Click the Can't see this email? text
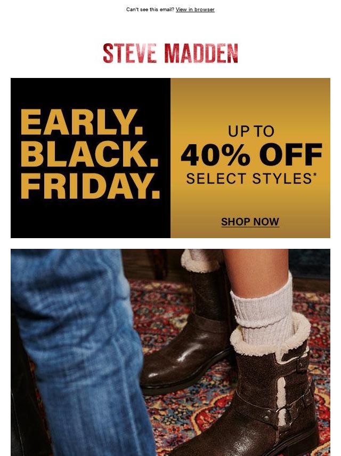 point(150,10)
